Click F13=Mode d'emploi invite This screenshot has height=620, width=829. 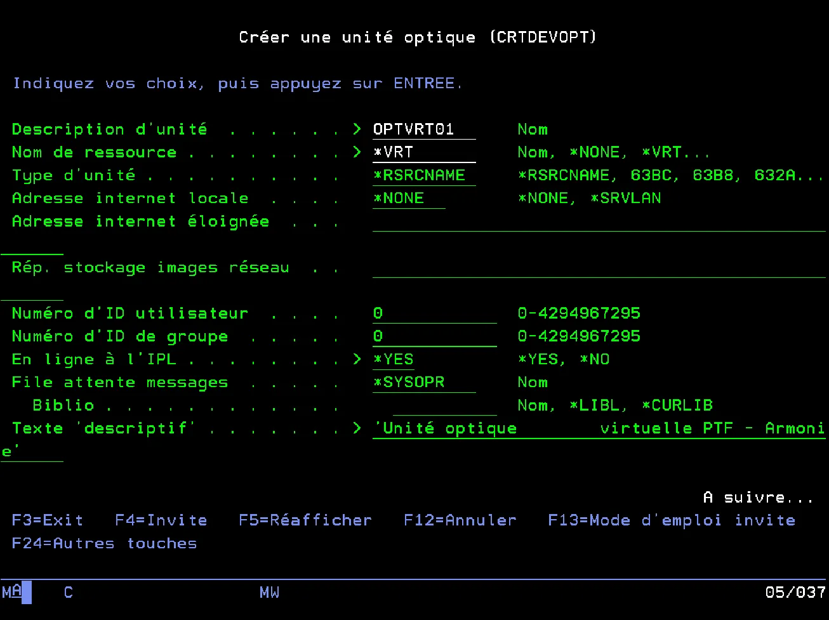click(x=672, y=520)
